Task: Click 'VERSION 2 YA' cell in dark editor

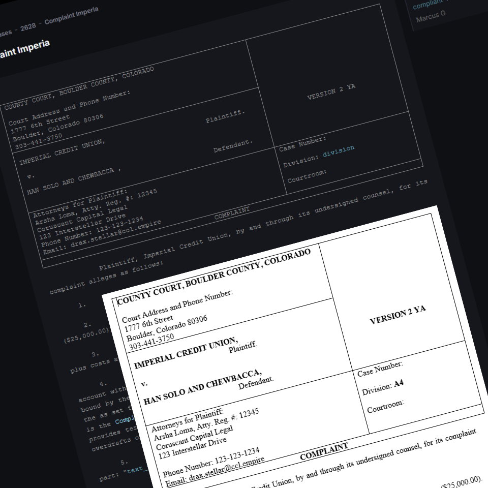Action: (331, 92)
